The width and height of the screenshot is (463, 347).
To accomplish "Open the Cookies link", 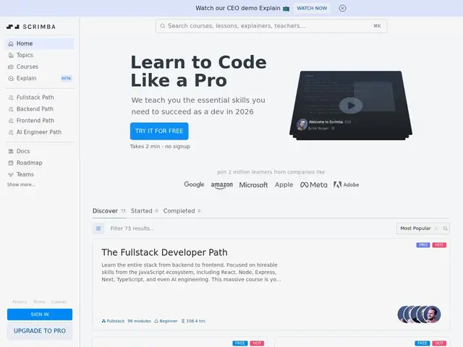I will click(x=59, y=302).
